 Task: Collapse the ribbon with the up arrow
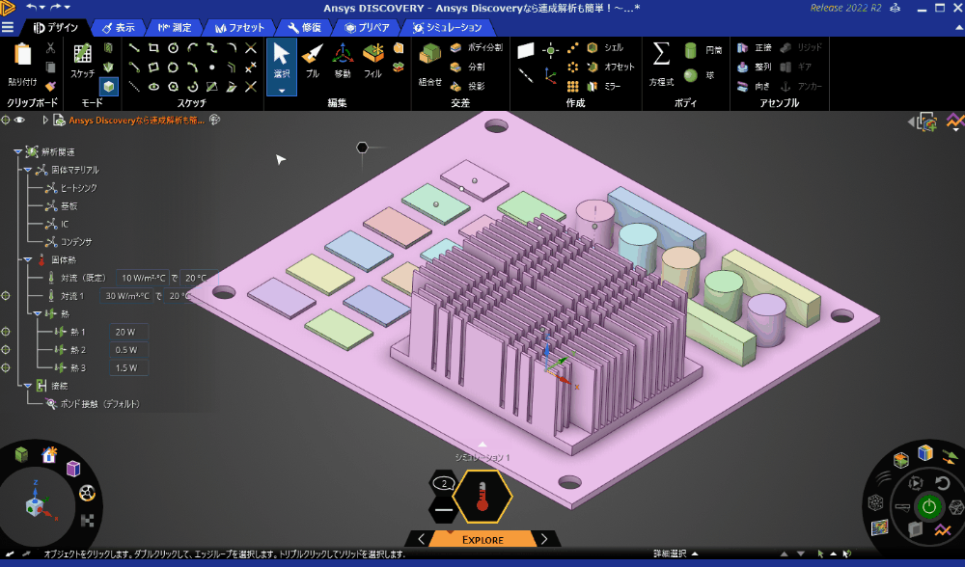(958, 28)
